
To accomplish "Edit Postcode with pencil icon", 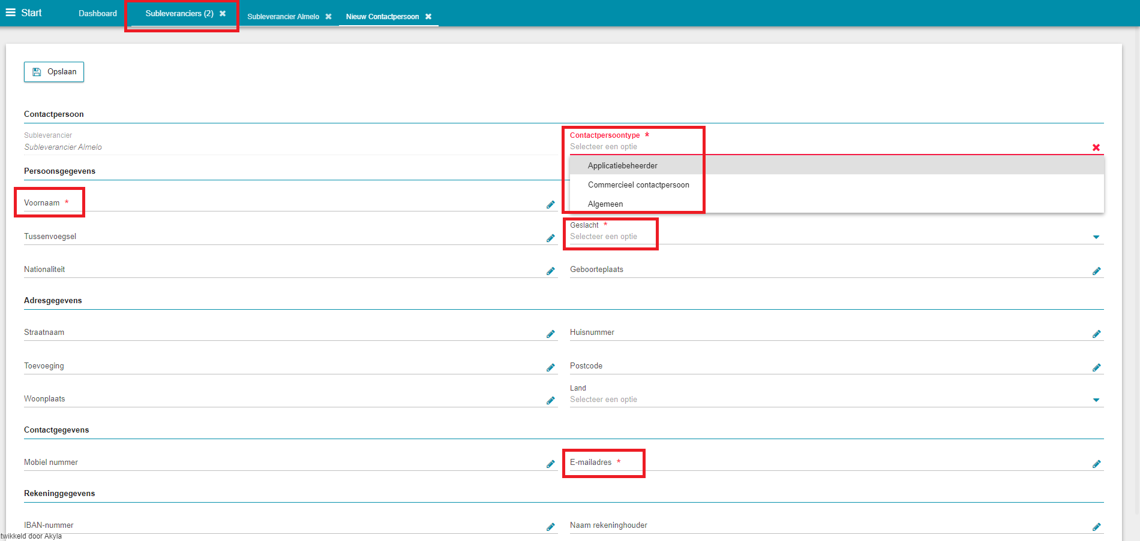I will point(1097,368).
